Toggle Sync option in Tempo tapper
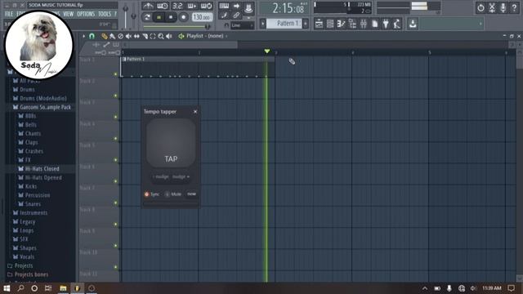Image resolution: width=523 pixels, height=294 pixels. (152, 194)
